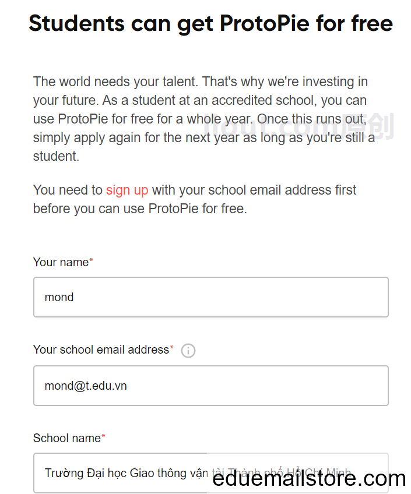Click the info icon beside school email label
The height and width of the screenshot is (494, 411).
(188, 350)
